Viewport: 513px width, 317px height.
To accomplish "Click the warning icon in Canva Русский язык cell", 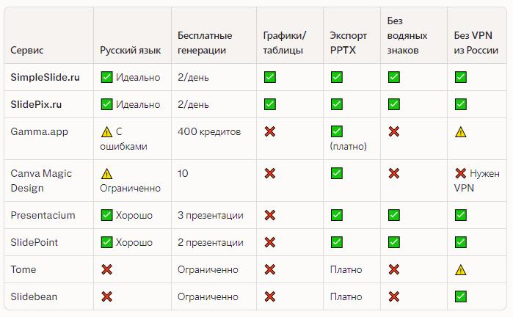I will [x=106, y=174].
